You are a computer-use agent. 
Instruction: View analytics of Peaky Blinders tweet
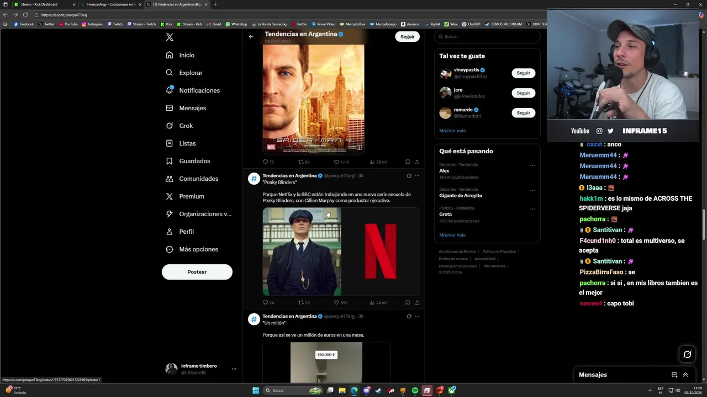378,303
